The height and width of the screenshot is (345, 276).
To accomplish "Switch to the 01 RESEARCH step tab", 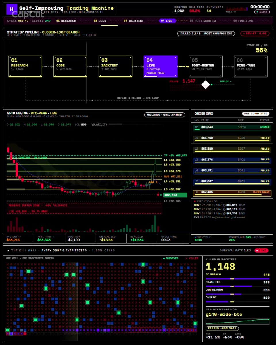I will pos(66,21).
